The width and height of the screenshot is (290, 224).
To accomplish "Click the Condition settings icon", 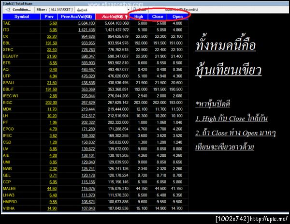I will [8, 10].
